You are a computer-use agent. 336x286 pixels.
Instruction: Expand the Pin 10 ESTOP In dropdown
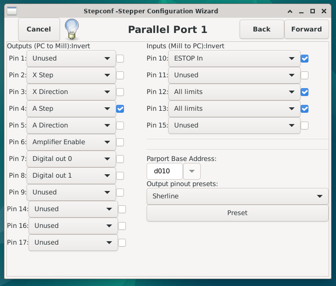tap(234, 59)
